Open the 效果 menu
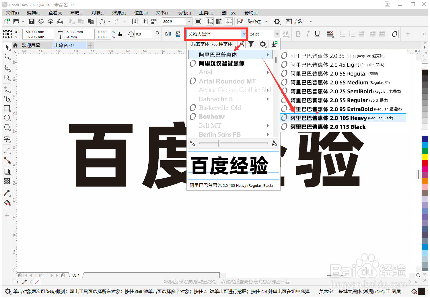The image size is (430, 299). point(119,13)
